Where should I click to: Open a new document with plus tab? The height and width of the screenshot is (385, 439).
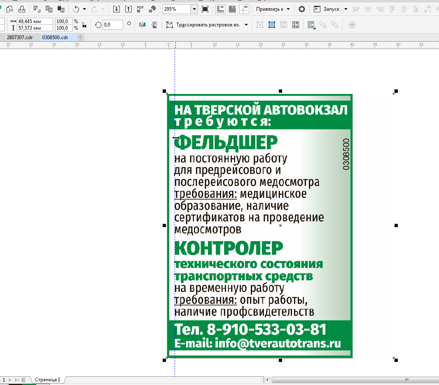80,37
